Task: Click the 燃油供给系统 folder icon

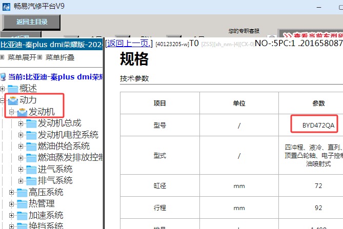Action: pyautogui.click(x=31, y=147)
